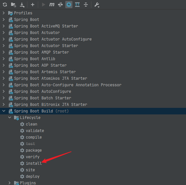This screenshot has width=186, height=185.
Task: Open Maven Settings wrench icon
Action: 97,5
